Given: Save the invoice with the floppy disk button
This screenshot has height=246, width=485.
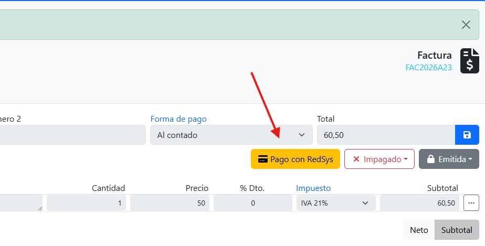Looking at the screenshot, I should pos(467,135).
